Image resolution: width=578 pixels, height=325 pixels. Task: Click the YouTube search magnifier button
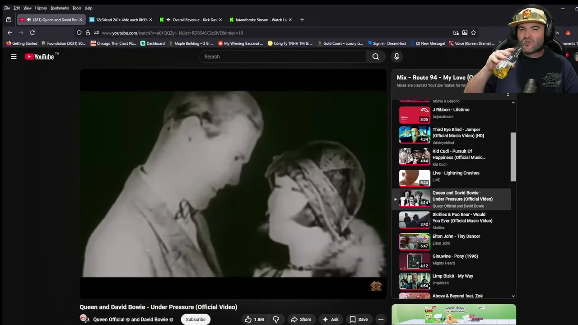point(376,56)
